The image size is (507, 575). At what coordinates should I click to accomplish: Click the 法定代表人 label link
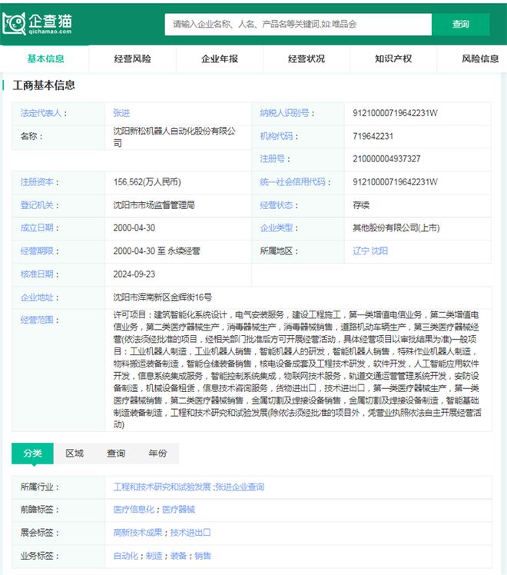41,113
